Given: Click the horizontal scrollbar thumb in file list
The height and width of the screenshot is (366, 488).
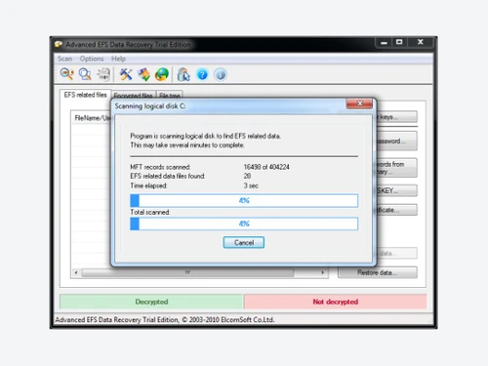Looking at the screenshot, I should click(x=187, y=272).
